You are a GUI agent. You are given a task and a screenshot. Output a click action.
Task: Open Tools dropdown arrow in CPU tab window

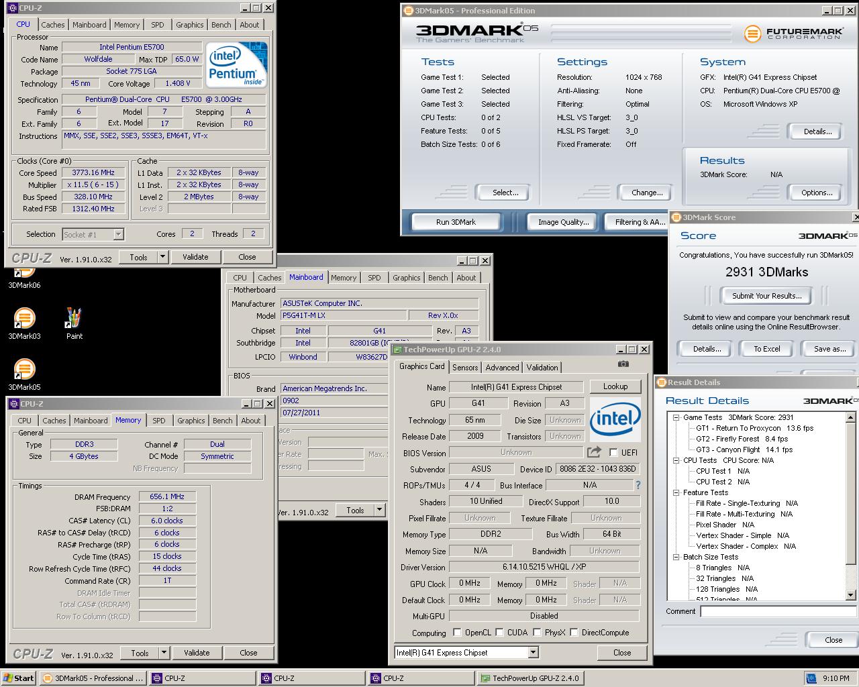(162, 257)
